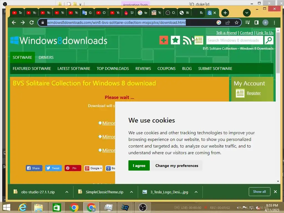284x213 pixels.
Task: Click the browser back arrow
Action: tap(14, 22)
